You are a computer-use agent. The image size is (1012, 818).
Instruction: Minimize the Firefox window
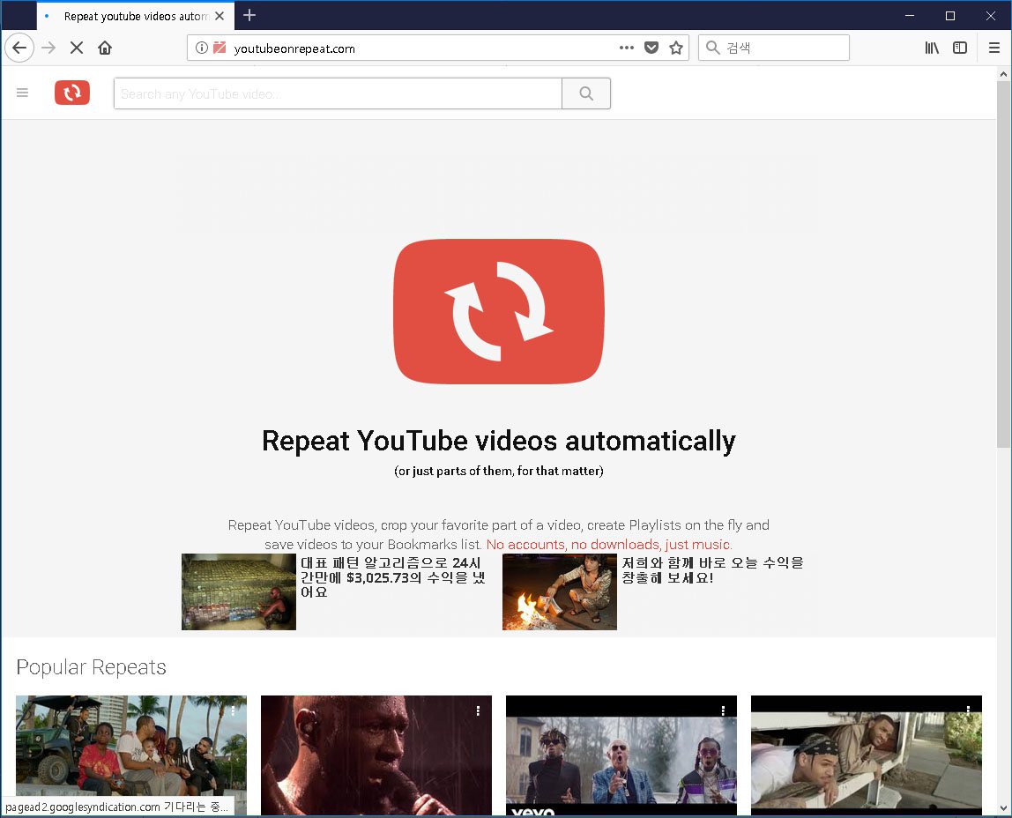pyautogui.click(x=910, y=16)
